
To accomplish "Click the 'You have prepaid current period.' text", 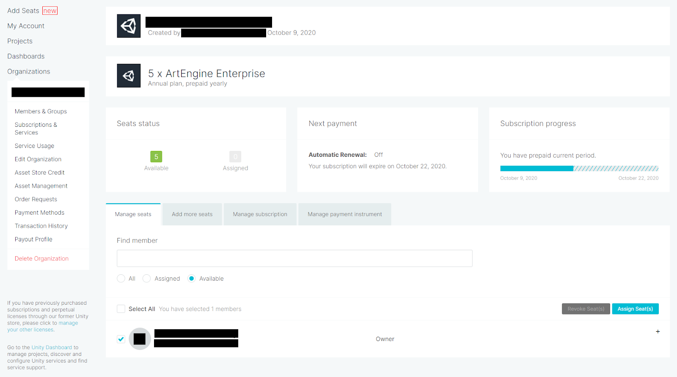I will (x=548, y=156).
